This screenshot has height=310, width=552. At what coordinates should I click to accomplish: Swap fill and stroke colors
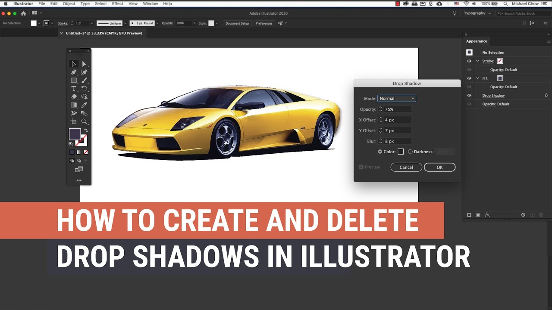pos(85,130)
